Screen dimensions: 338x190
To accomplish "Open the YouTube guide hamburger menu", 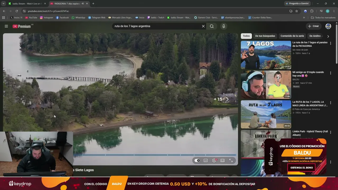I will click(6, 26).
